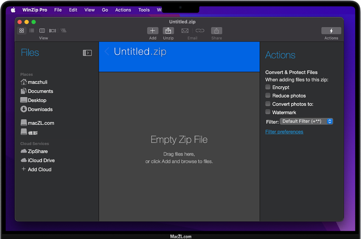The image size is (361, 239).
Task: Toggle the Actions lightning bolt button
Action: (x=331, y=31)
